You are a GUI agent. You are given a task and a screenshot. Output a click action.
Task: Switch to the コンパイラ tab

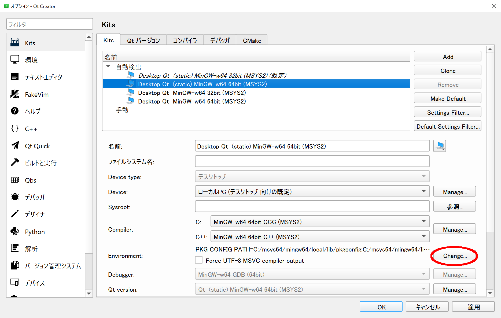(185, 40)
